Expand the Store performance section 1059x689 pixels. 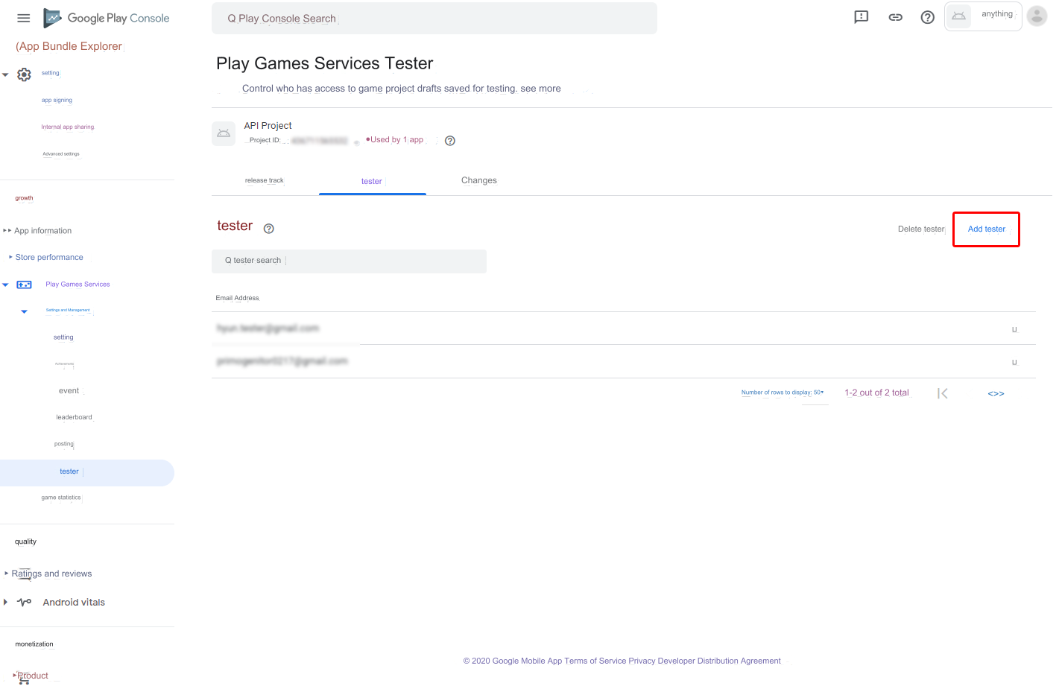point(10,257)
